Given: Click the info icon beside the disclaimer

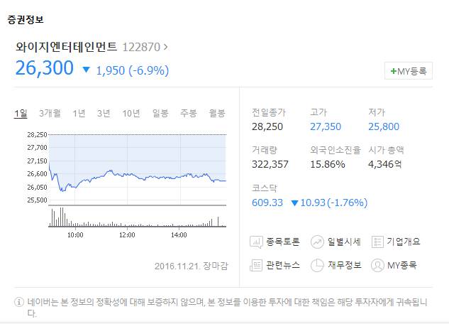Looking at the screenshot, I should [x=18, y=301].
